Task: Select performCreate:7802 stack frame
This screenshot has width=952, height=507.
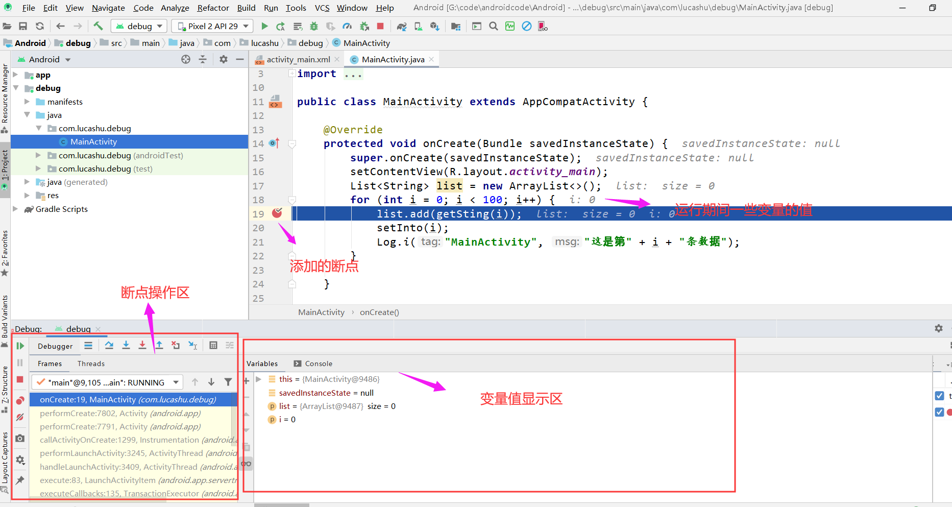Action: point(133,413)
